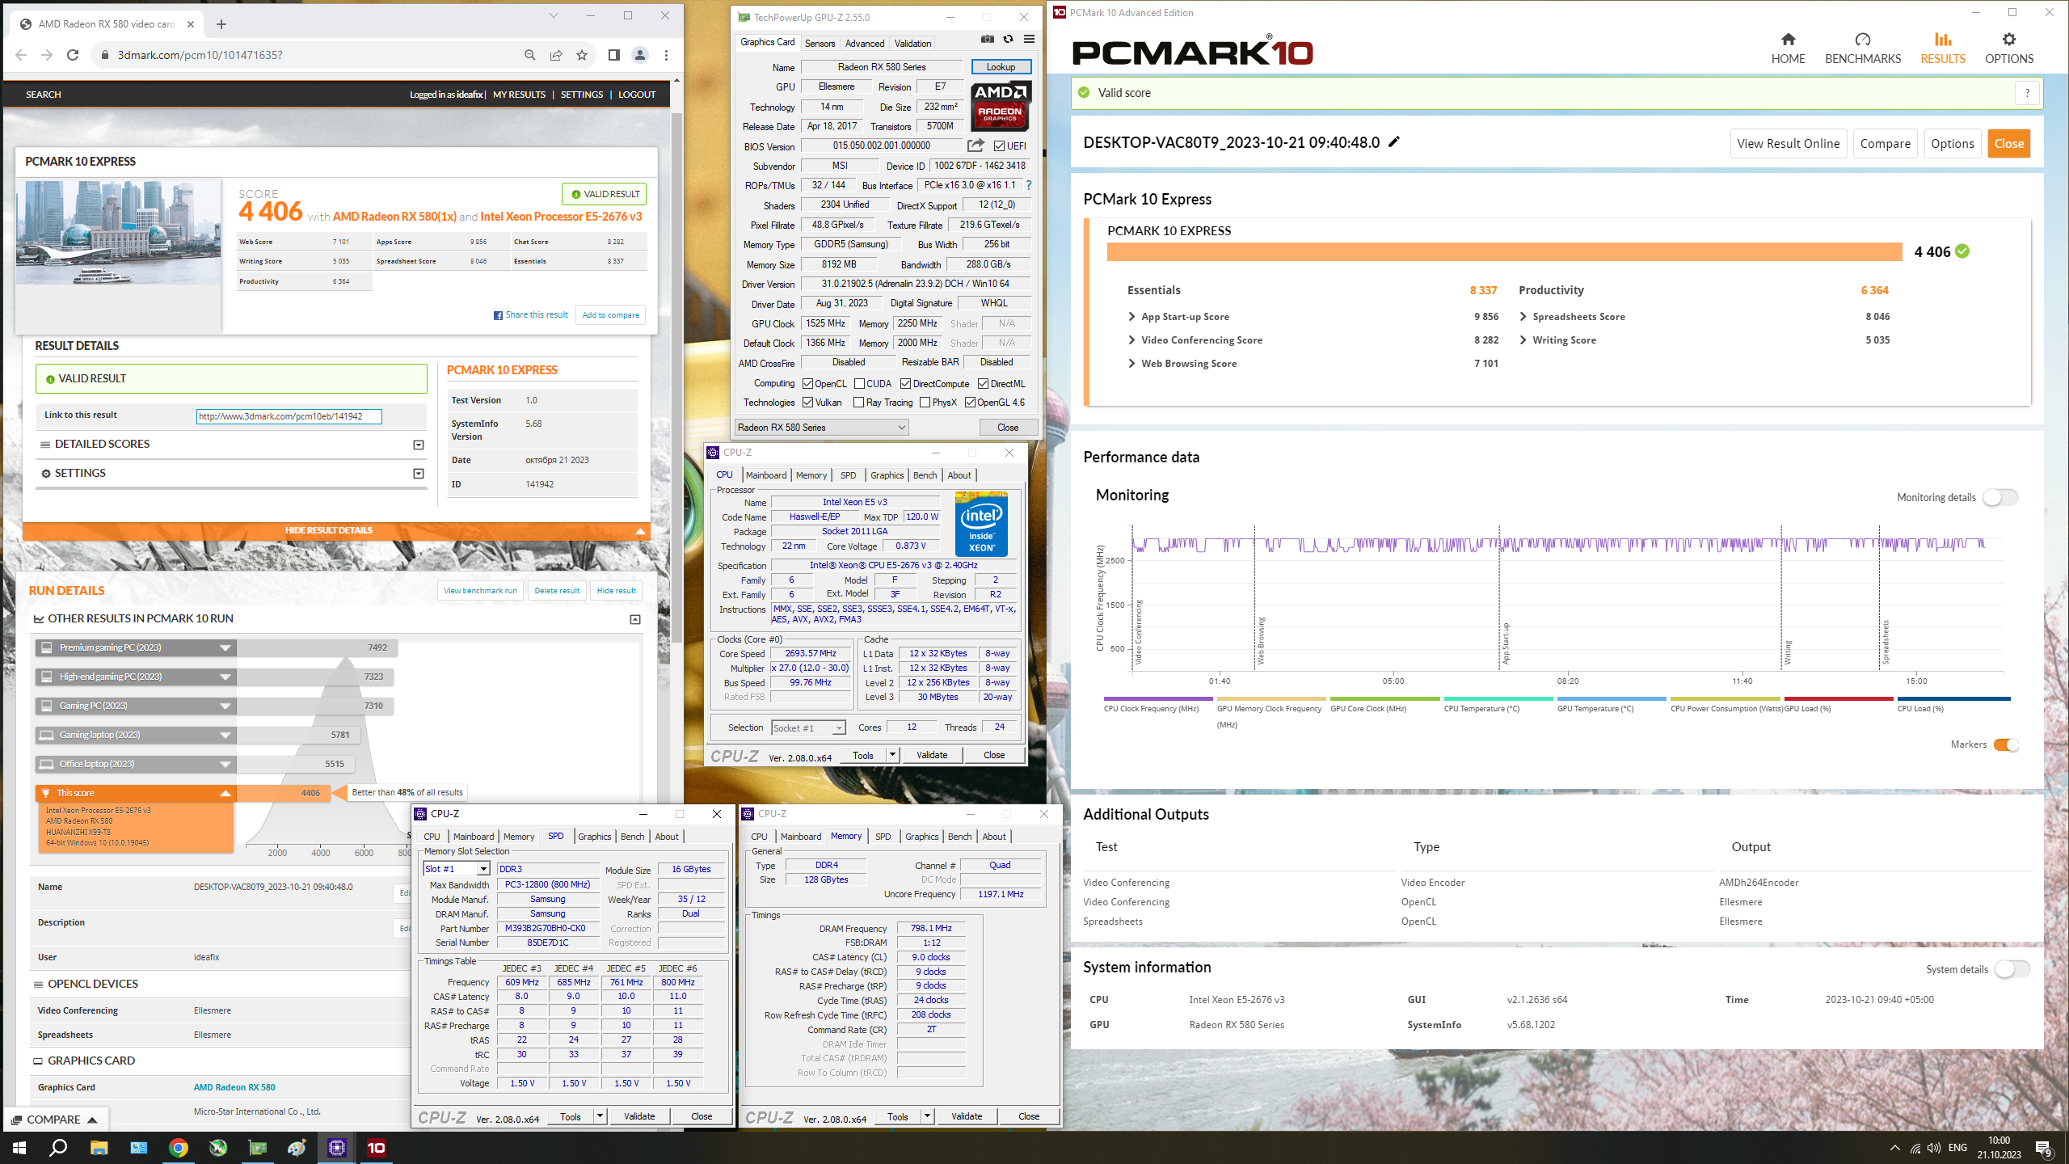Click Chrome address bar URL
The image size is (2069, 1164).
[x=200, y=55]
